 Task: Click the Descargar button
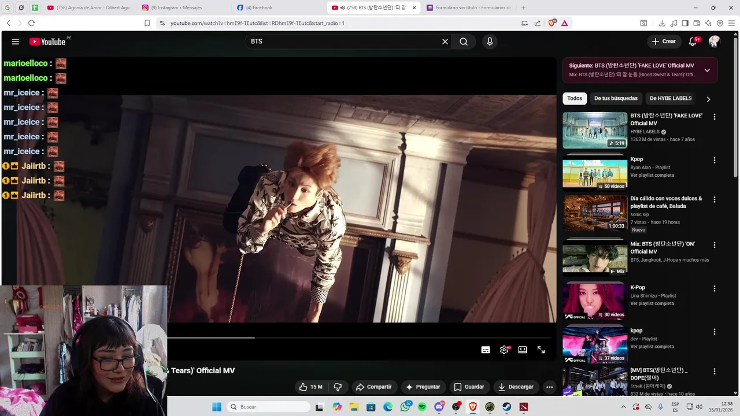[x=516, y=387]
